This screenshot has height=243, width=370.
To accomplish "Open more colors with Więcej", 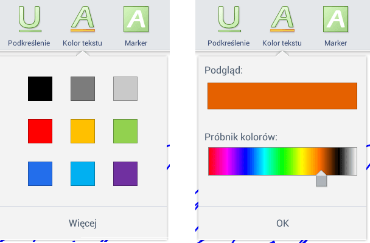I will (x=83, y=224).
